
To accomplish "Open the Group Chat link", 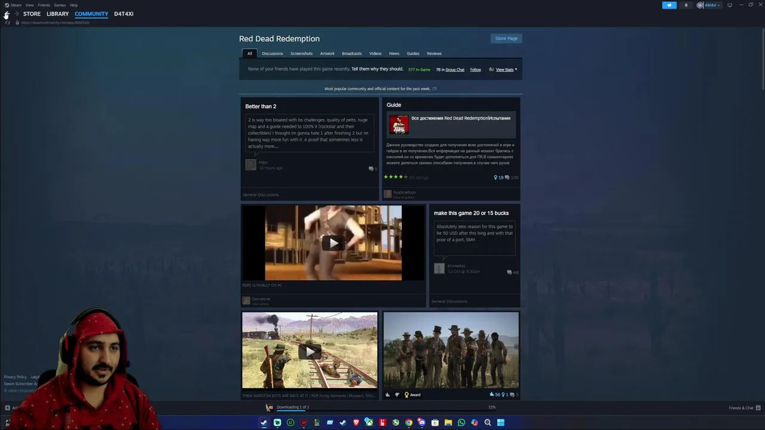I will click(x=455, y=70).
